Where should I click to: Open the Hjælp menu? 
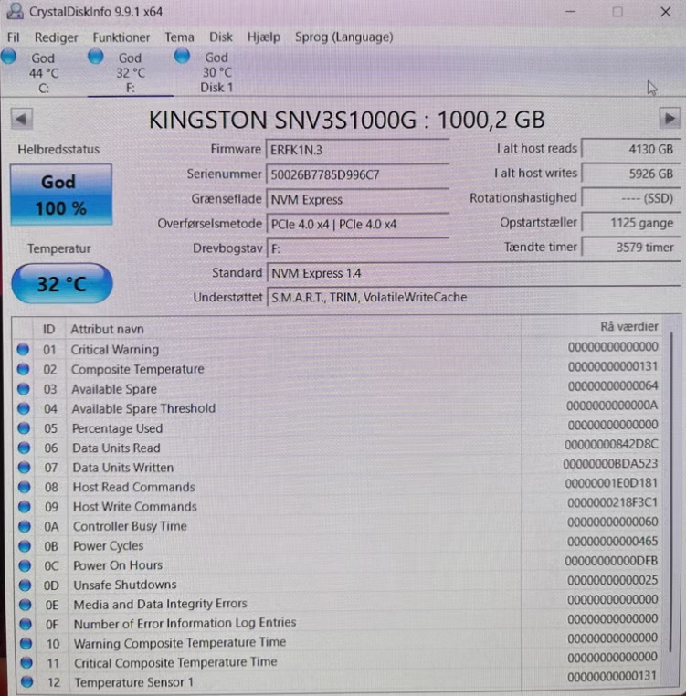[264, 37]
